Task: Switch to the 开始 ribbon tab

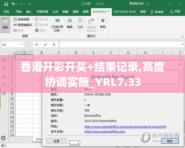Action: tap(18, 12)
